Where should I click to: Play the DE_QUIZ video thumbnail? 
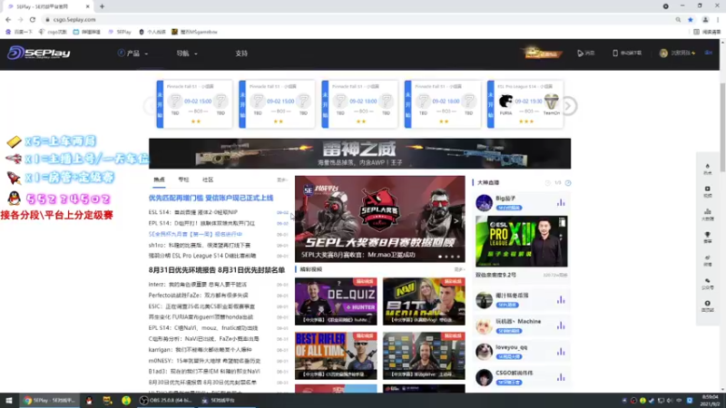pyautogui.click(x=336, y=301)
